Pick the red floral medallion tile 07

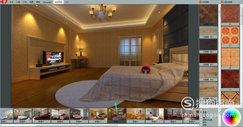pos(230,37)
